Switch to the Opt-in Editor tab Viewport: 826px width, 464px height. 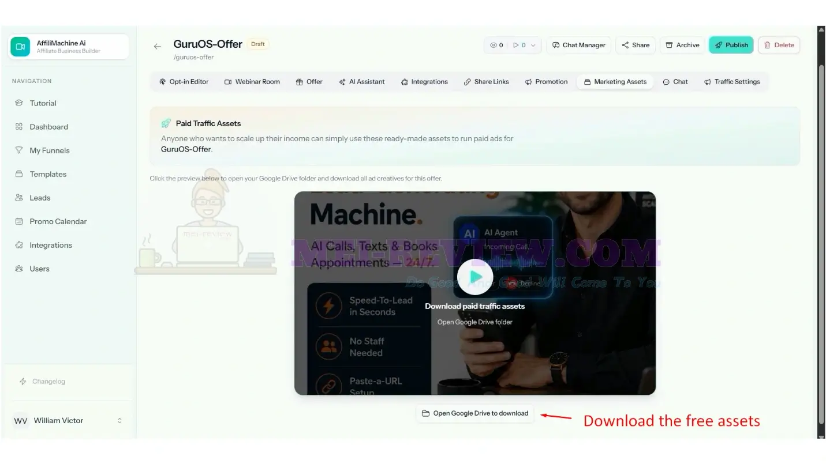tap(184, 82)
